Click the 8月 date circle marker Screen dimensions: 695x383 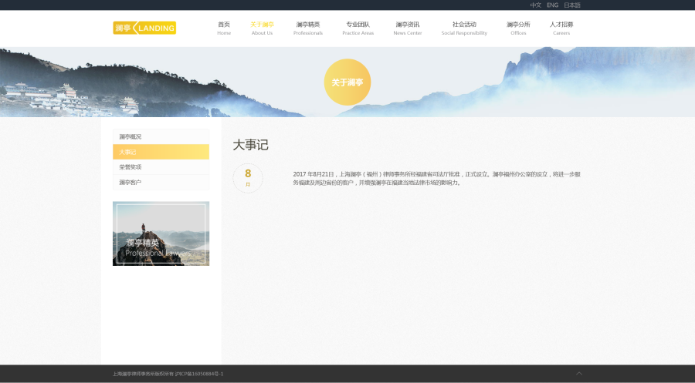248,178
